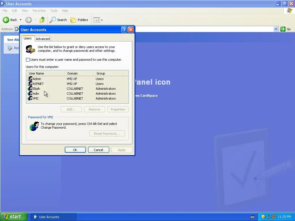Viewport: 295px width, 221px height.
Task: Sort by the Group column header
Action: tap(108, 73)
